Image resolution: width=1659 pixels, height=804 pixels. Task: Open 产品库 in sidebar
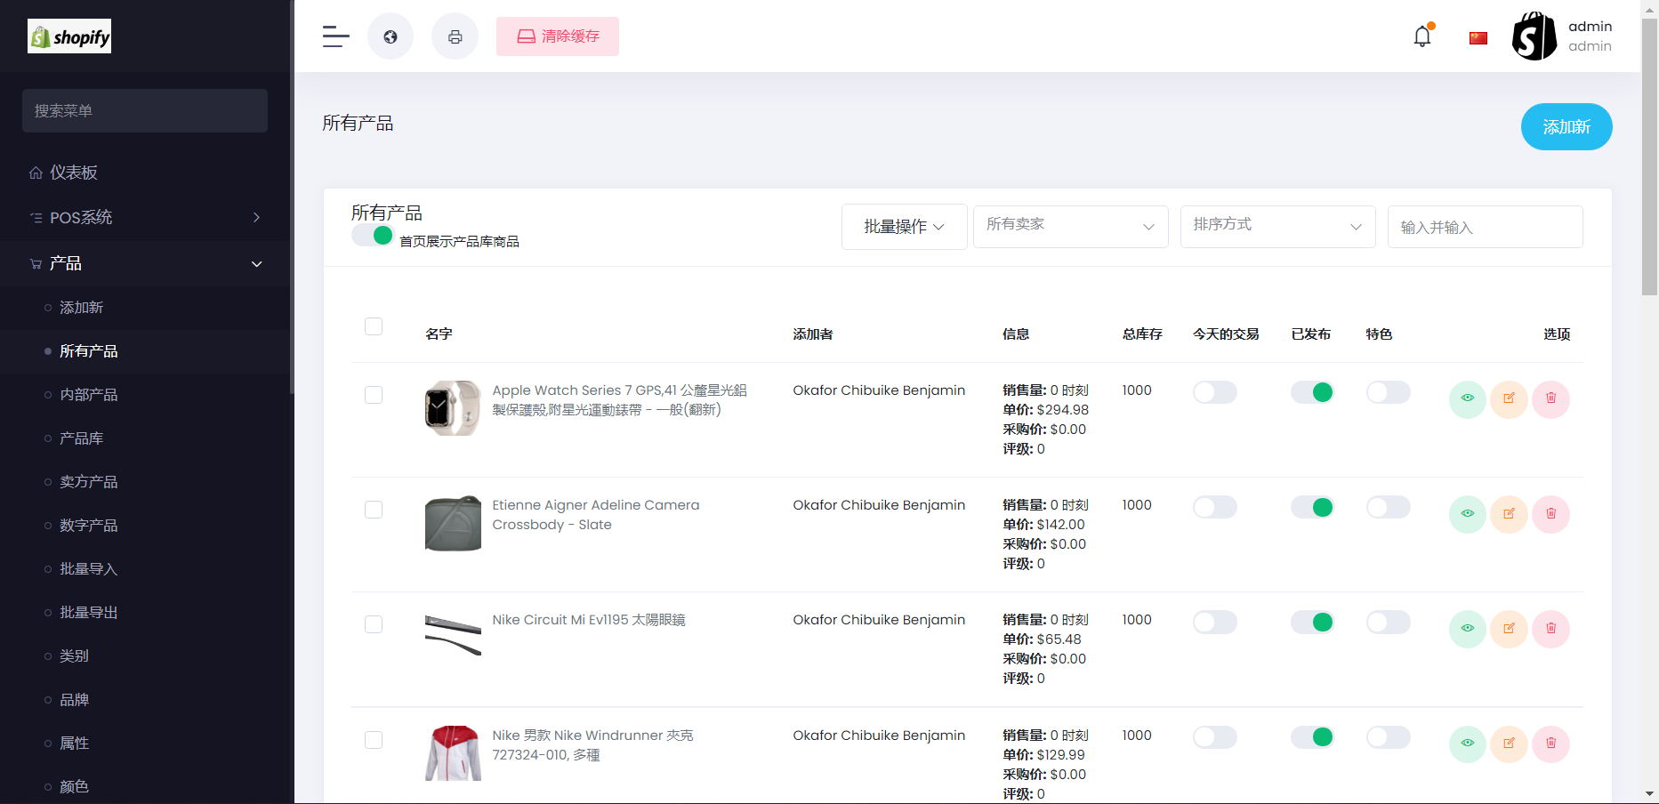tap(81, 438)
